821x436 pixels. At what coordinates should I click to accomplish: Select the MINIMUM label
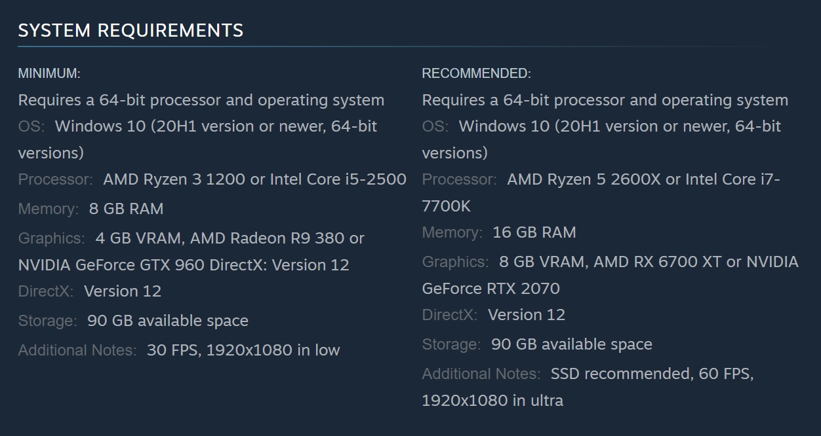click(x=49, y=73)
